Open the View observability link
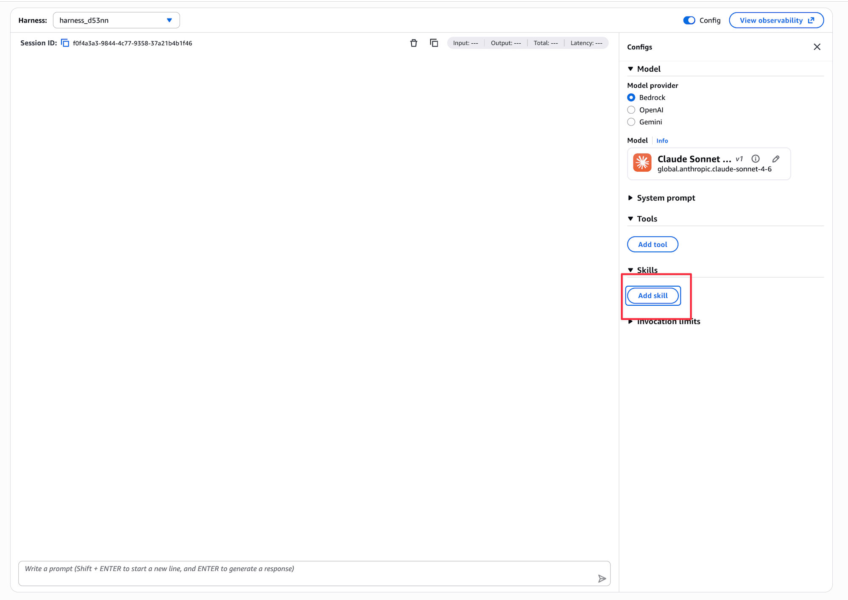 tap(776, 20)
